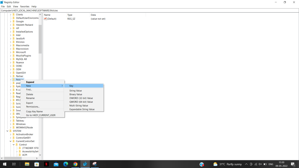Click the Task View button
Image resolution: width=299 pixels, height=168 pixels.
pyautogui.click(x=14, y=164)
